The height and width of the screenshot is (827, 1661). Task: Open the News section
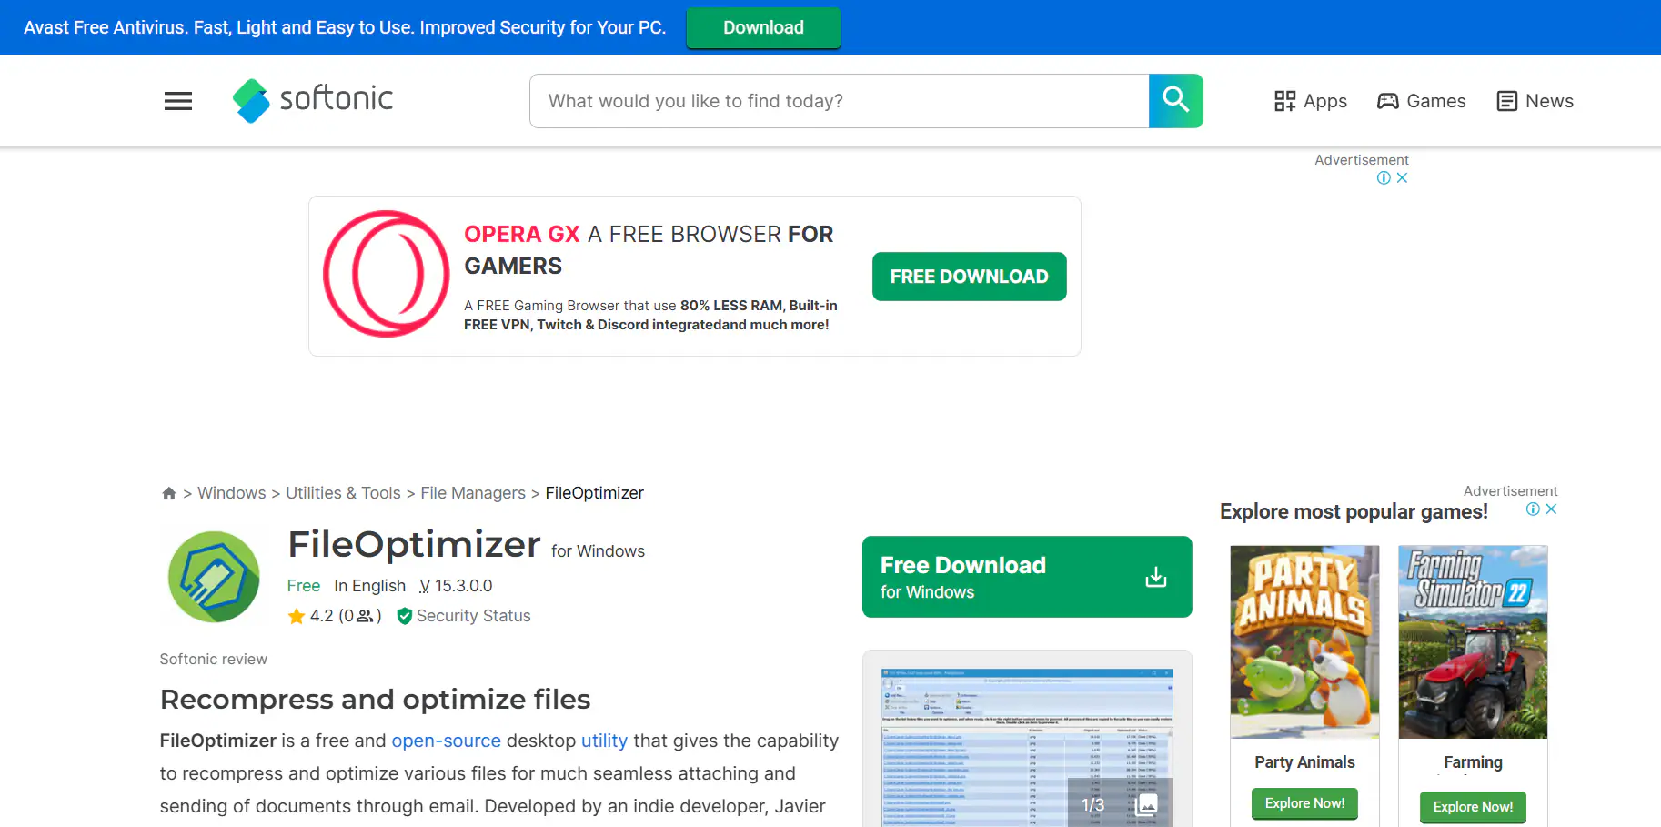1535,101
